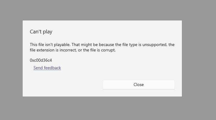Click the Close button
216x120 pixels.
pos(139,85)
